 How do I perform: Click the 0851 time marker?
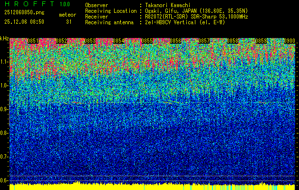(33, 41)
